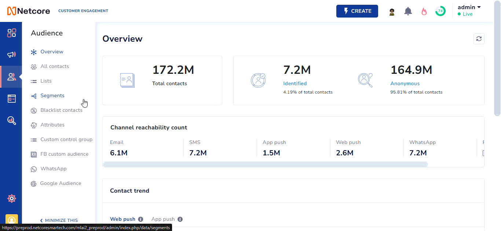
Task: Open settings gear icon in left rail
Action: pos(12,198)
